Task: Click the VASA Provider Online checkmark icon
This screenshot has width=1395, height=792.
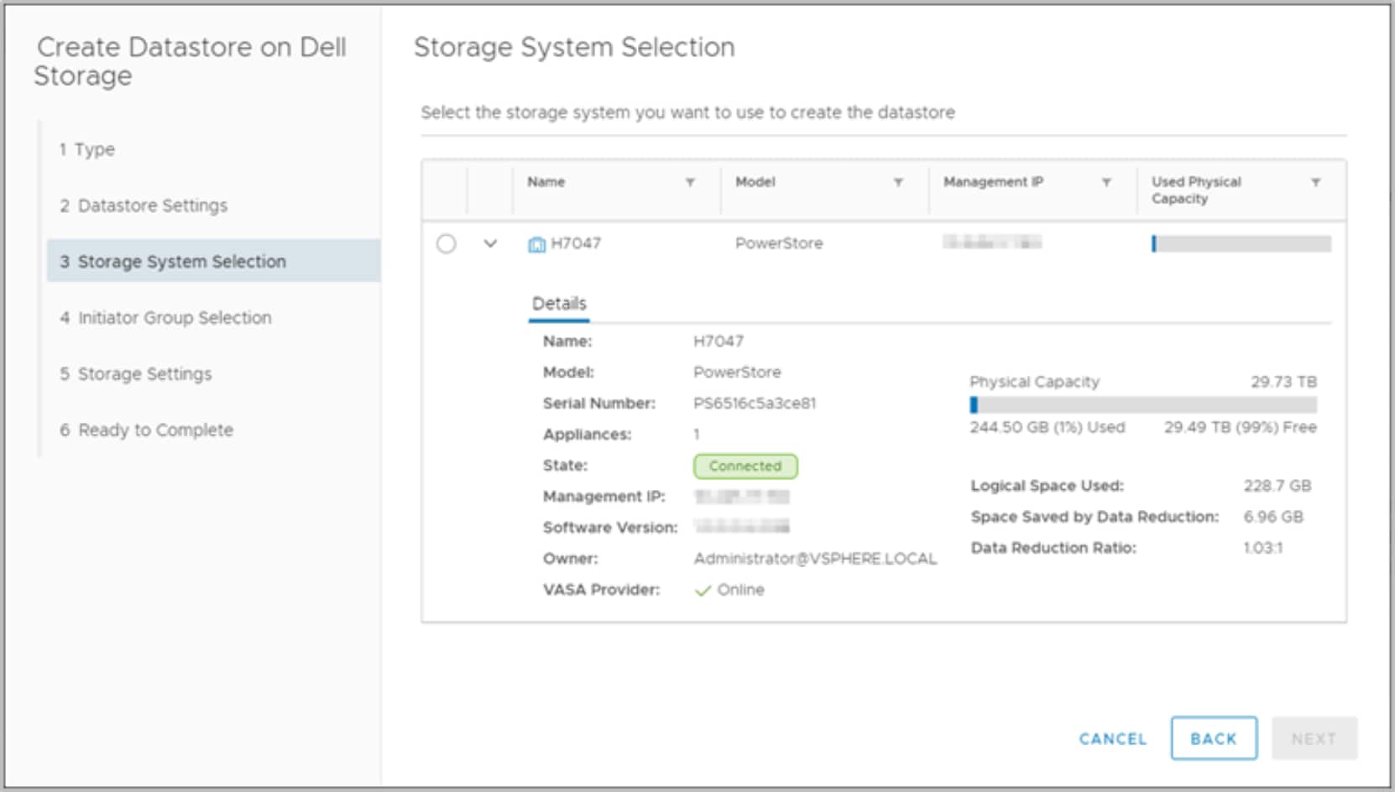Action: point(703,591)
